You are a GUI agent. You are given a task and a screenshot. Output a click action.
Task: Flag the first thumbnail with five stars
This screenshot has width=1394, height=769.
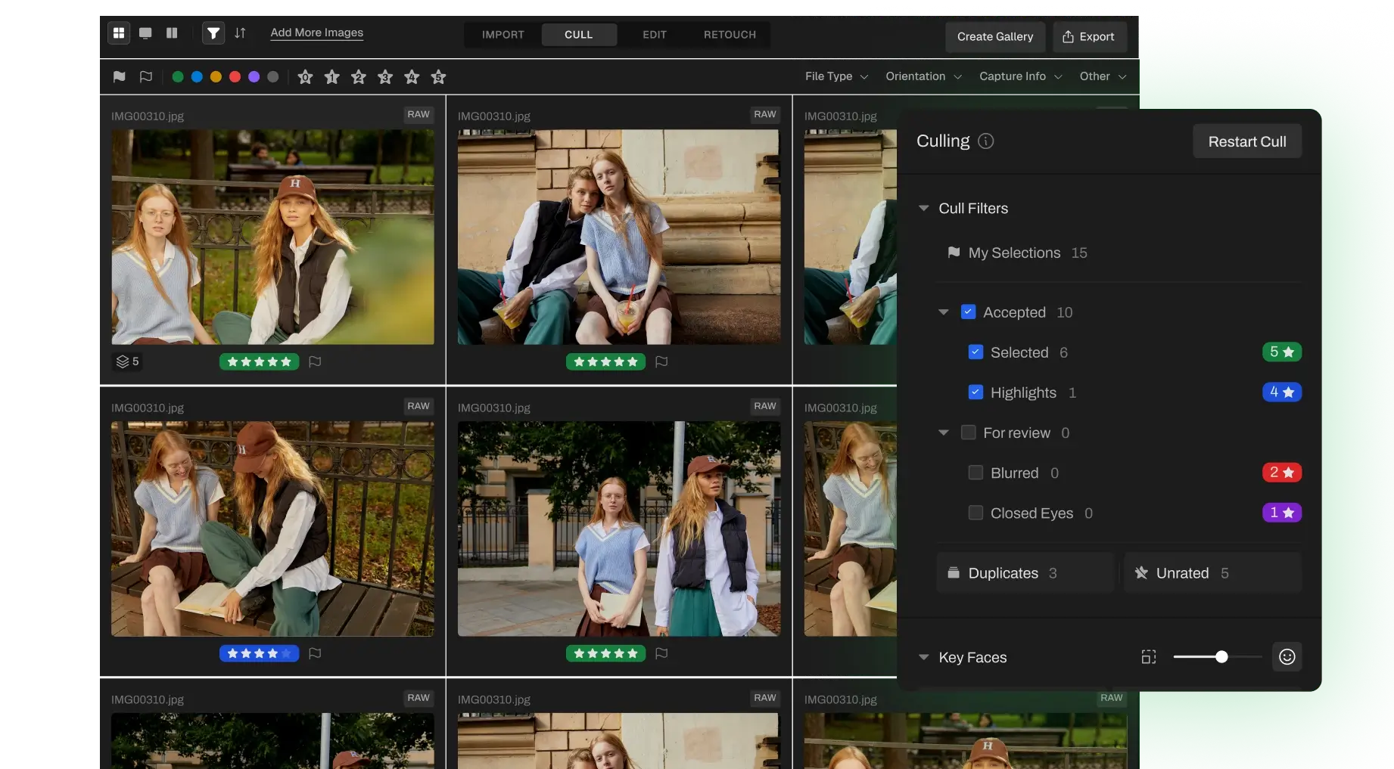point(315,361)
